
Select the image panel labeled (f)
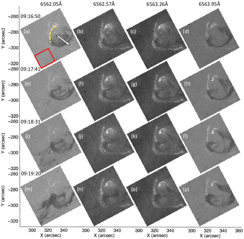(x=104, y=91)
